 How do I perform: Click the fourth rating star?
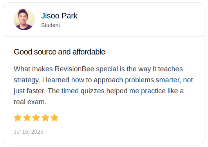[45, 118]
